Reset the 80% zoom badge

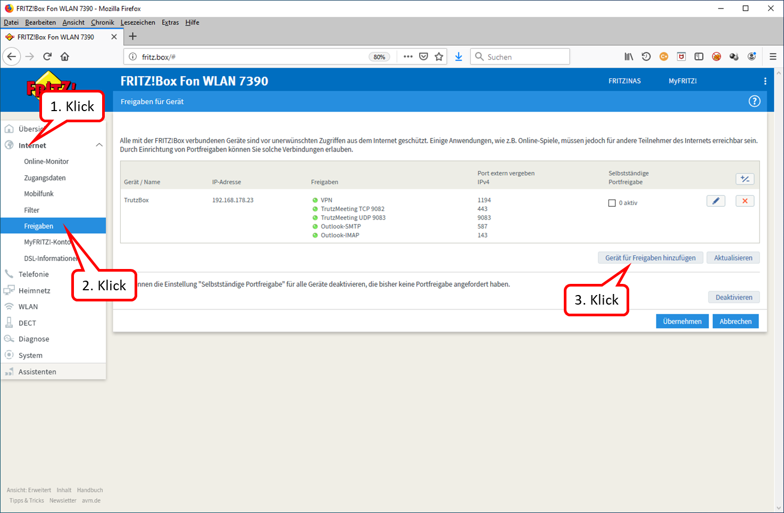pyautogui.click(x=379, y=57)
